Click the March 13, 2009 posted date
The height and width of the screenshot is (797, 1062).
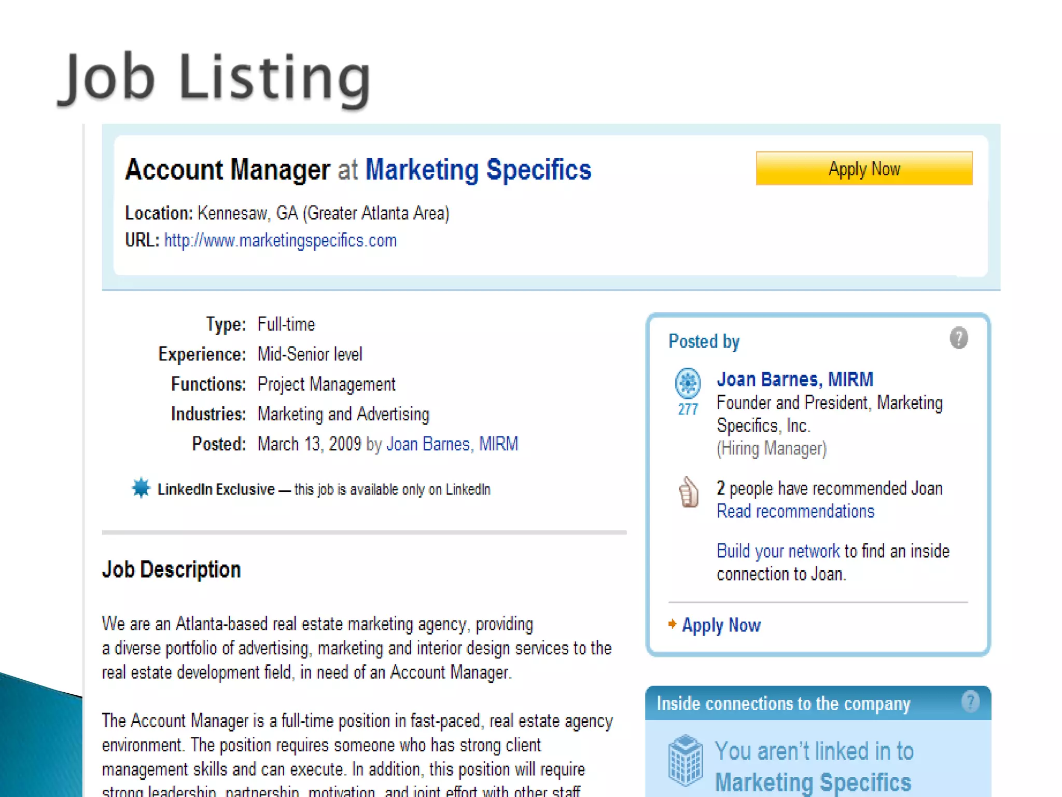click(x=309, y=444)
